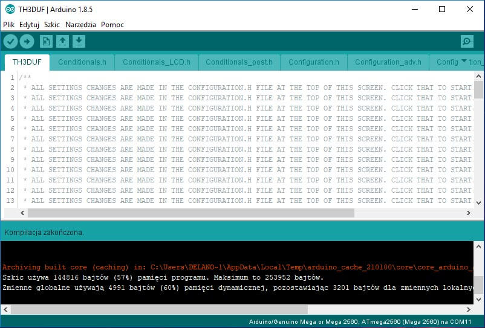Click the Arduino logo in the title bar

pos(10,9)
